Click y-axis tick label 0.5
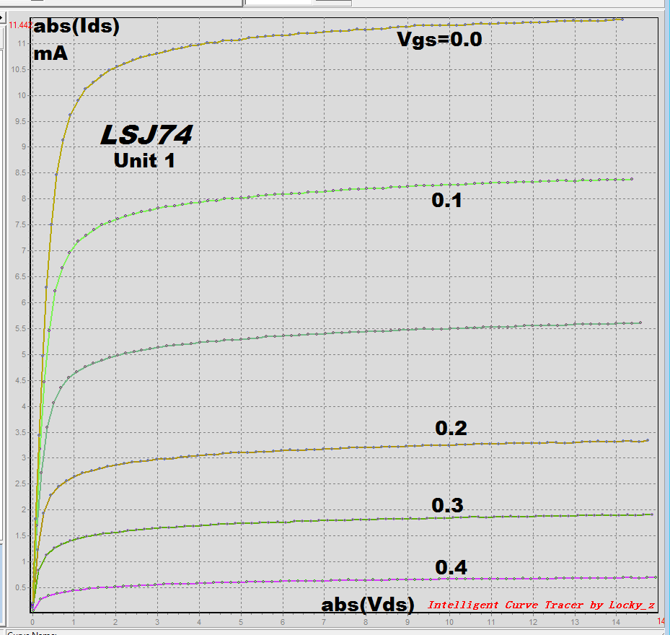This screenshot has height=635, width=670. tap(20, 587)
